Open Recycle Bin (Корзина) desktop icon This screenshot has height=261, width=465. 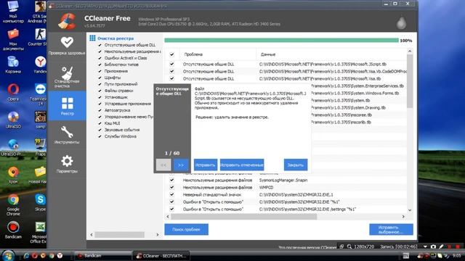[x=13, y=65]
